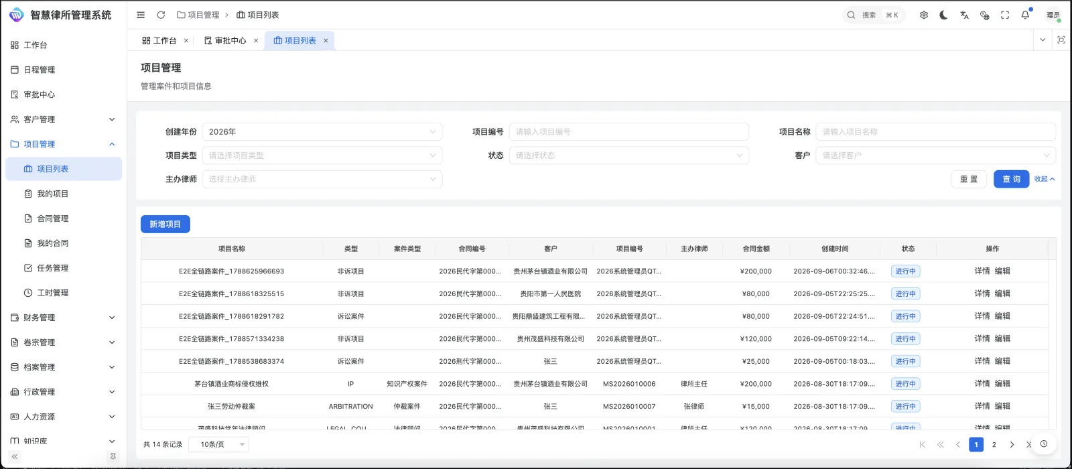The height and width of the screenshot is (469, 1072).
Task: Toggle the sidebar menu hamburger icon
Action: pos(141,15)
